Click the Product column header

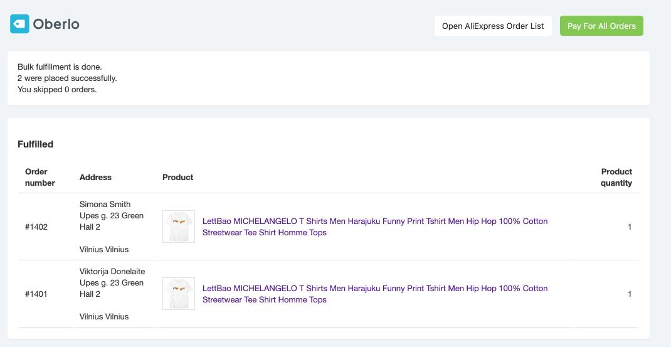pyautogui.click(x=177, y=177)
